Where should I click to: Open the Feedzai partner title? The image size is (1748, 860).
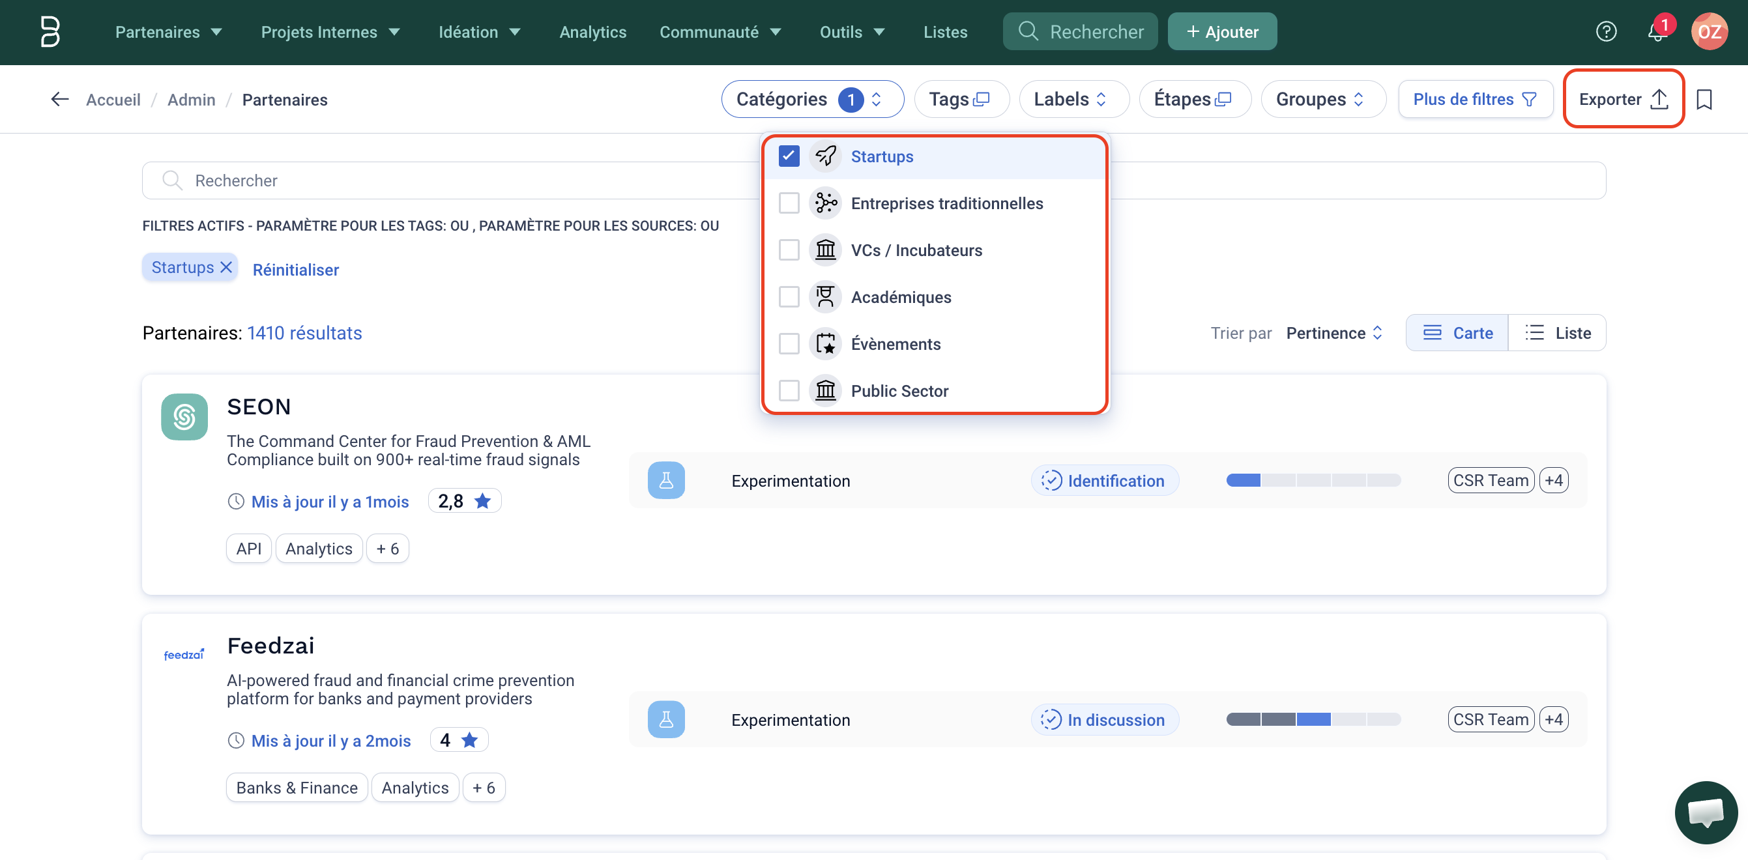(x=270, y=645)
